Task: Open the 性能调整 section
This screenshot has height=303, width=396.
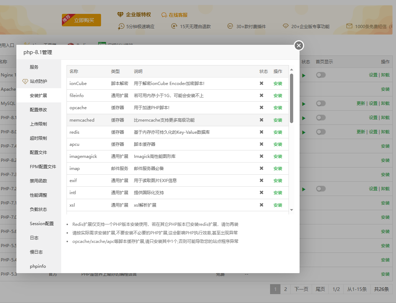Action: coord(38,195)
